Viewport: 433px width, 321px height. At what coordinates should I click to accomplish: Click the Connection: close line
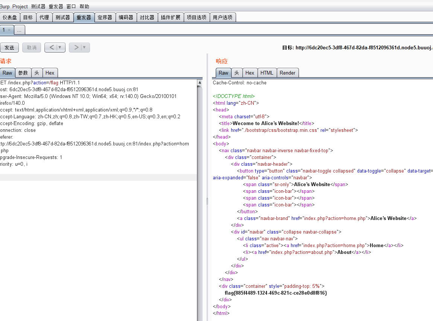[18, 130]
